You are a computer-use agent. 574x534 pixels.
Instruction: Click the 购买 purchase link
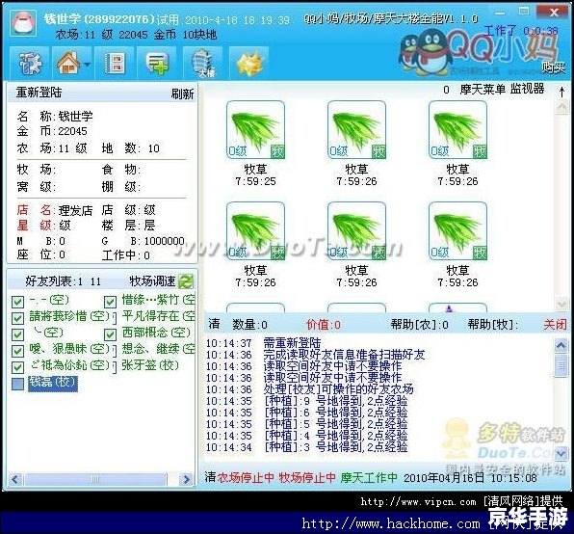tap(554, 67)
